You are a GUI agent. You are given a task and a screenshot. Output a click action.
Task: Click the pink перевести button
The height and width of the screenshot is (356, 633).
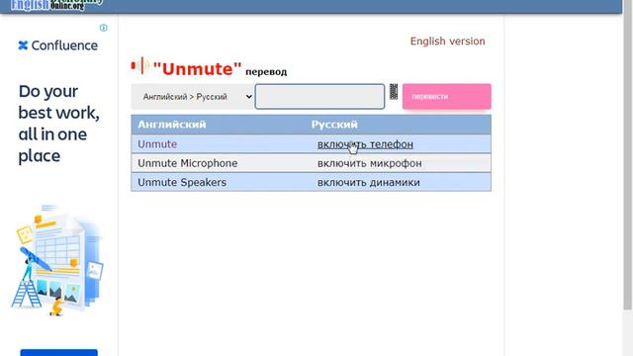point(446,97)
